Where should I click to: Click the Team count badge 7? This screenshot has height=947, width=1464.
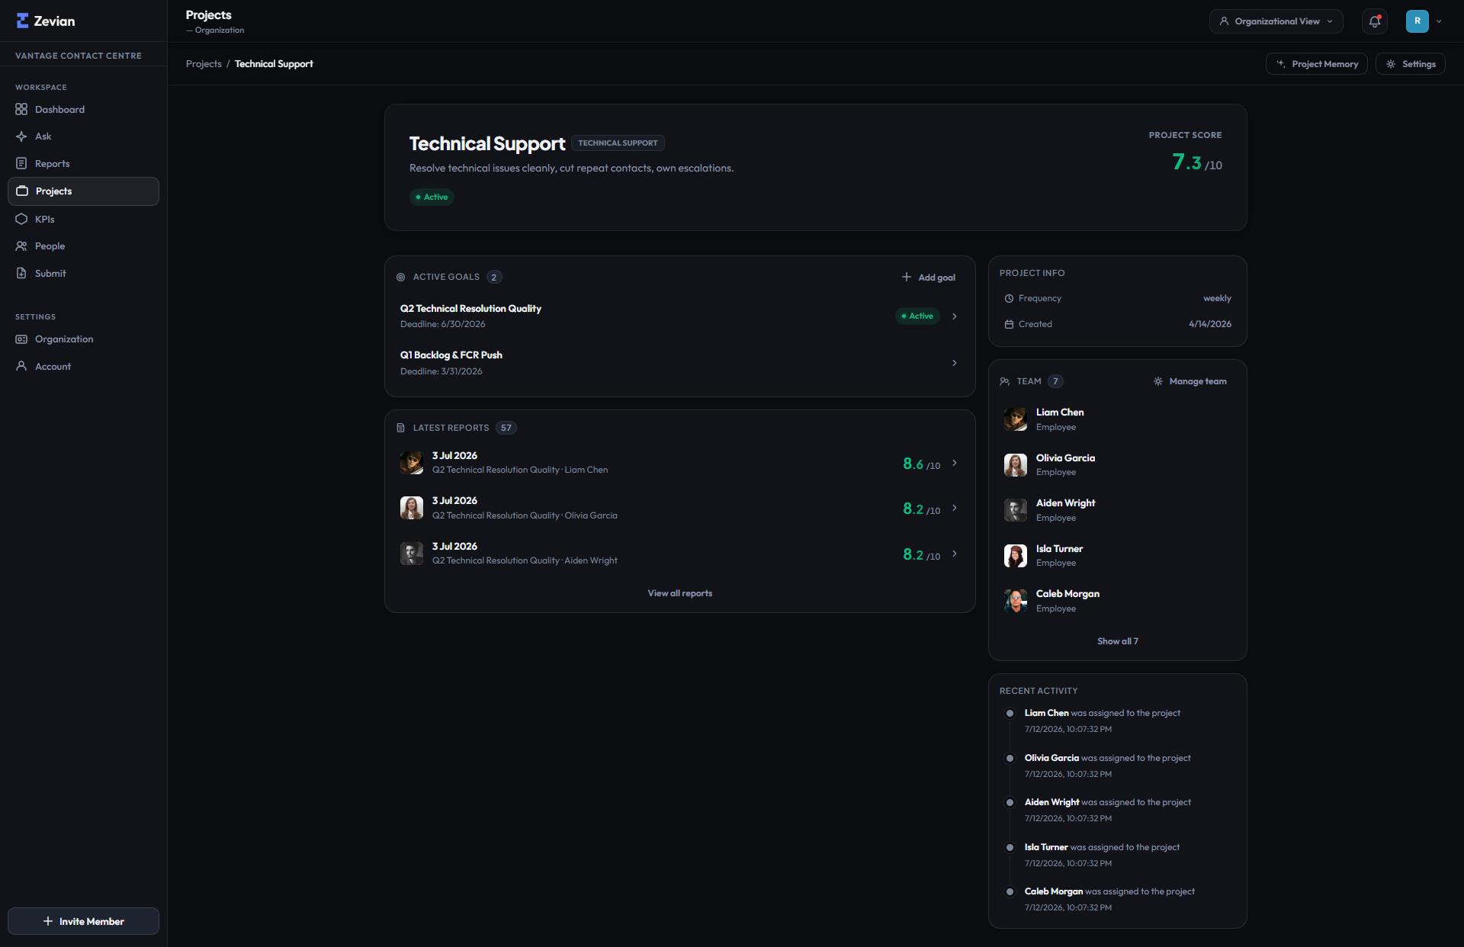(1055, 381)
